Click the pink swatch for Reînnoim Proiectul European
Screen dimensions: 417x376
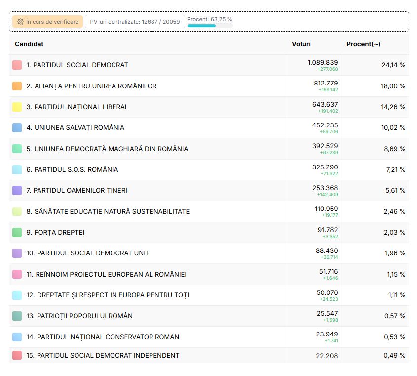tap(17, 274)
